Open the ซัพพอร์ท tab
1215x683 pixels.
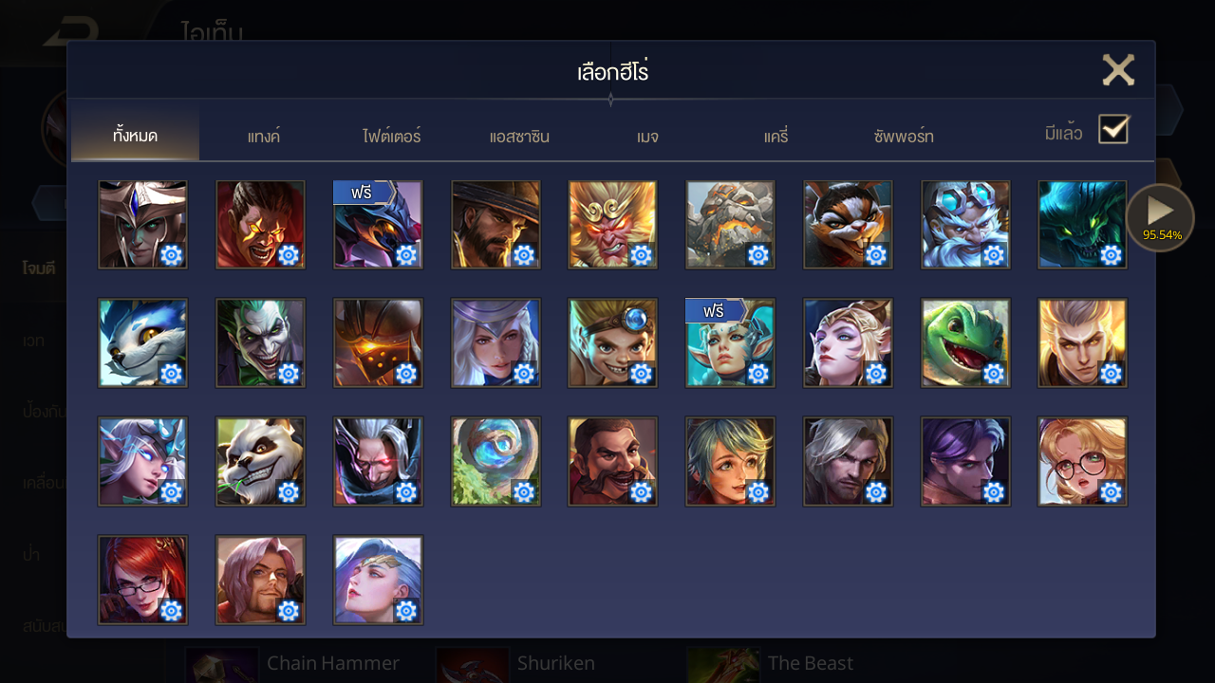pyautogui.click(x=904, y=136)
